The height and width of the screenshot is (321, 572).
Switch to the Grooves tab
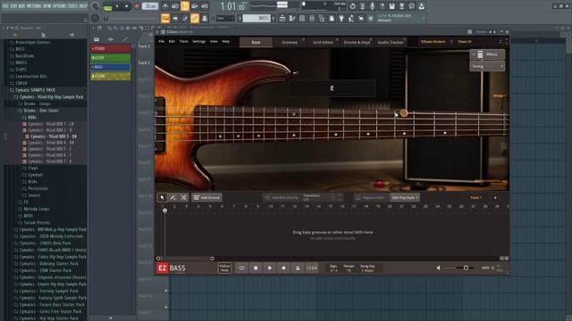pyautogui.click(x=290, y=42)
